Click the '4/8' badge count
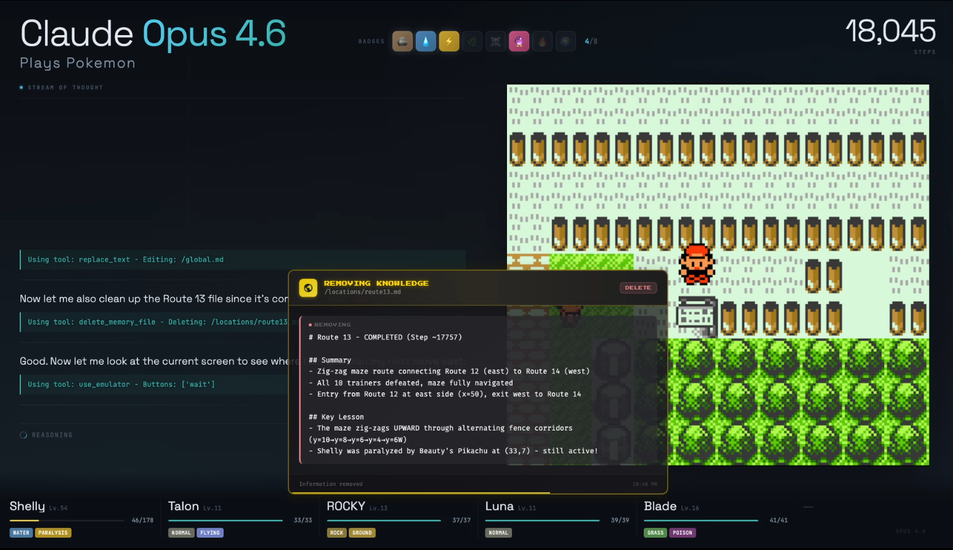The width and height of the screenshot is (953, 550). [x=591, y=41]
